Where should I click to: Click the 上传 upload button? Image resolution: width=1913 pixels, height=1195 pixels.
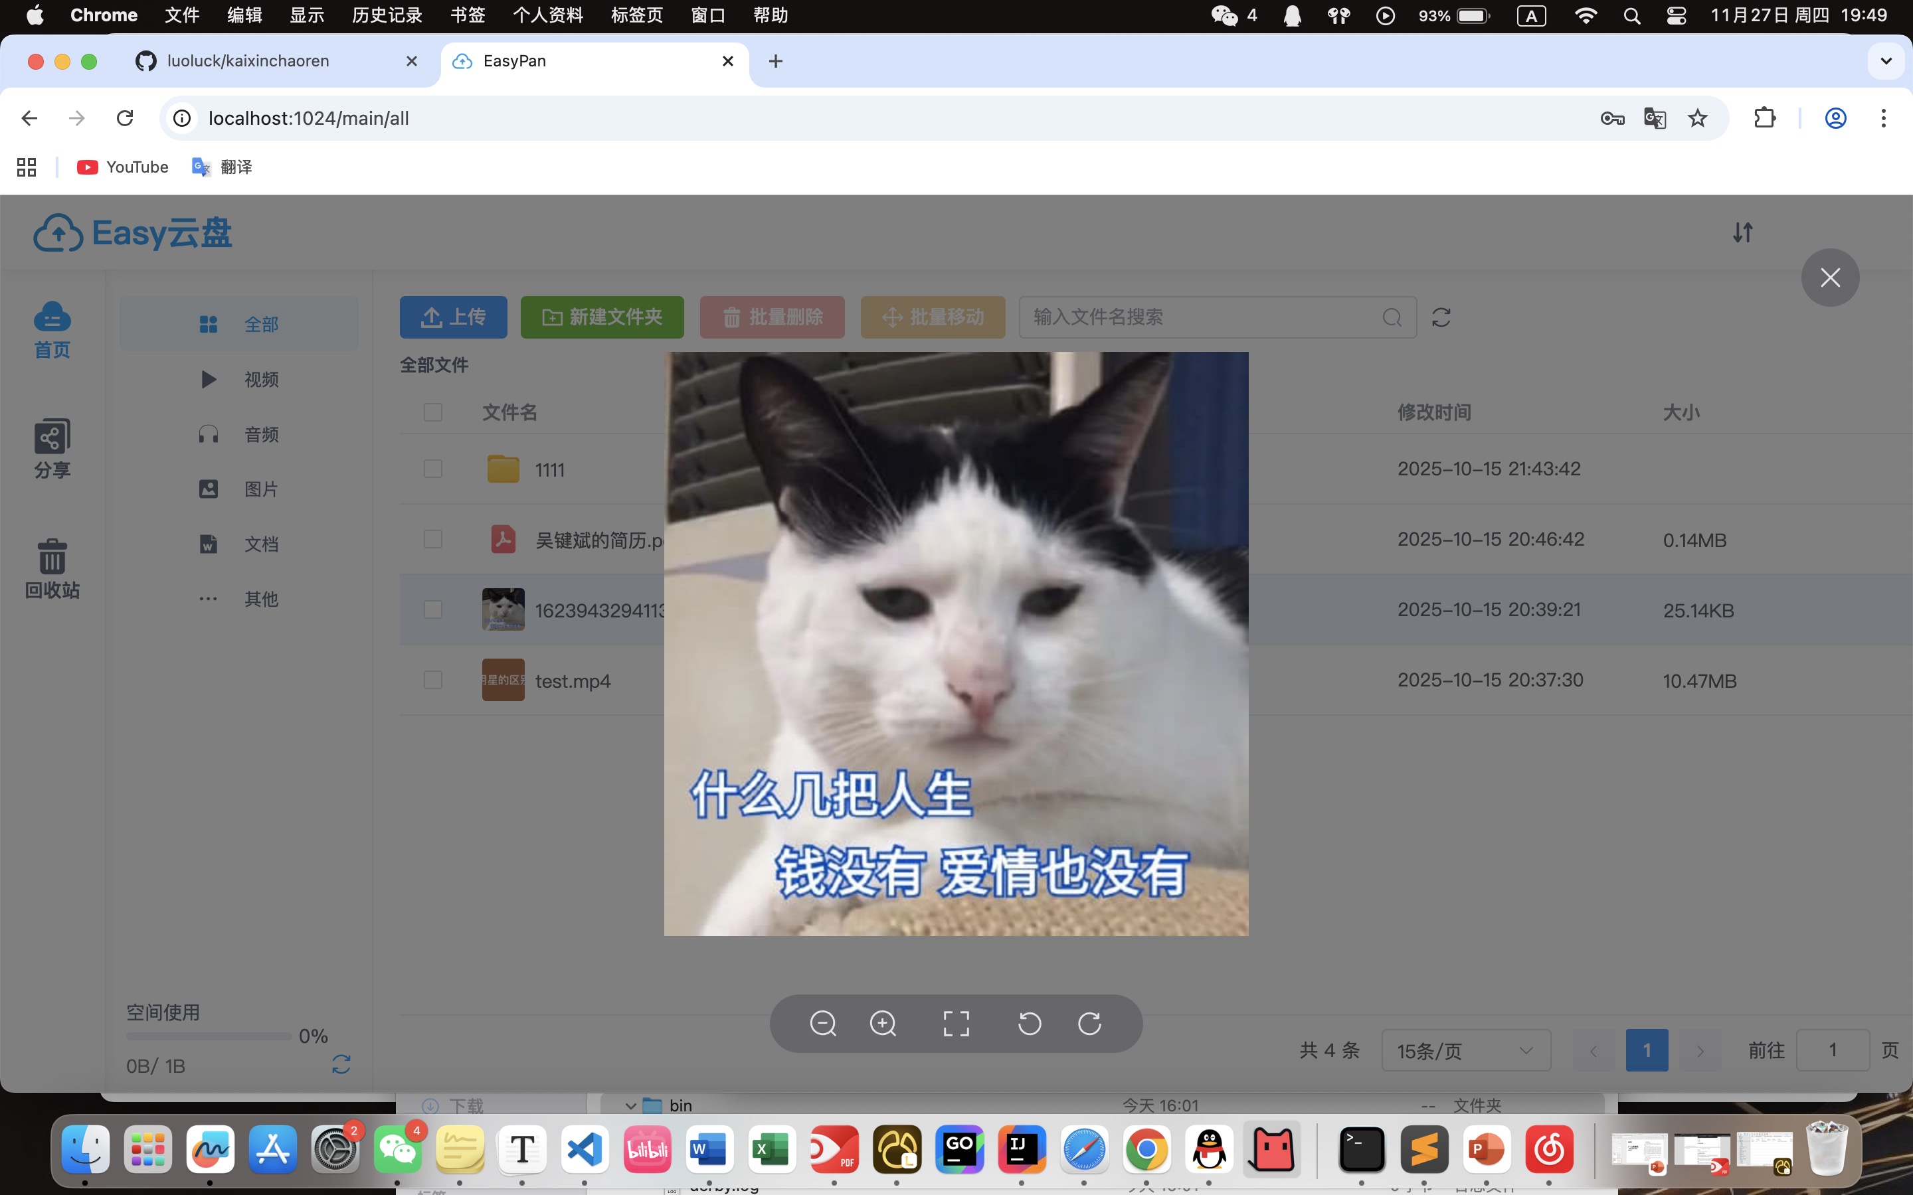pos(453,318)
